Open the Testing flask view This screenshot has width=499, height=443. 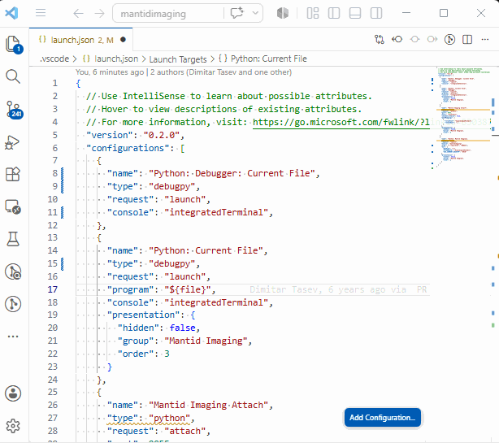pos(13,239)
